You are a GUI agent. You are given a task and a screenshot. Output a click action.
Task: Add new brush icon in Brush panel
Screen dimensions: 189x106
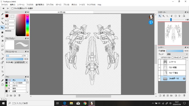pyautogui.click(x=7, y=95)
